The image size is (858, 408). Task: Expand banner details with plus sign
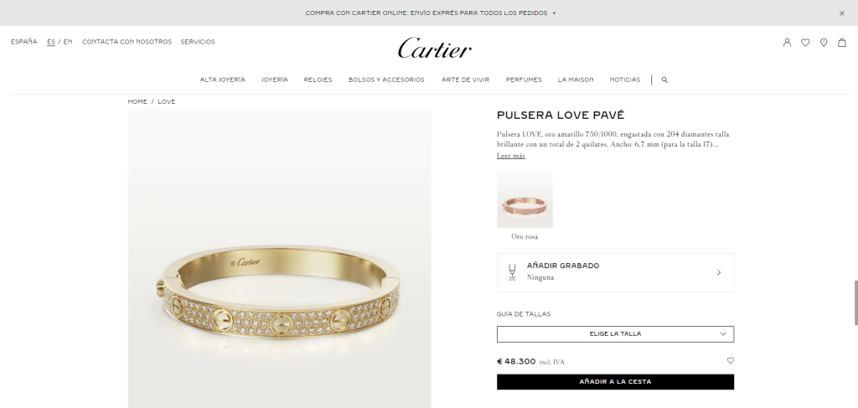(x=554, y=13)
